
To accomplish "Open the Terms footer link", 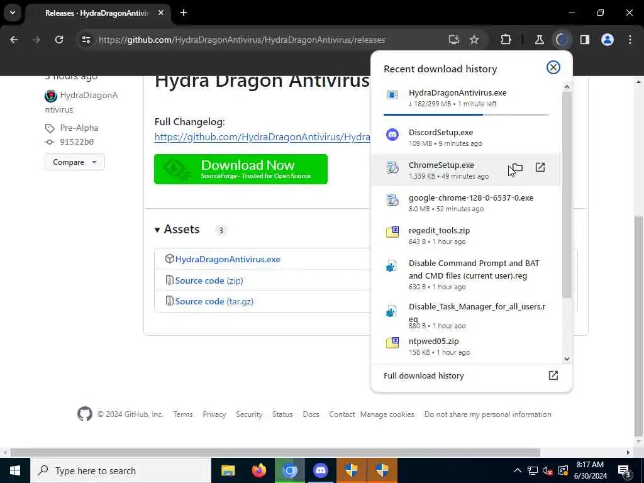I will pyautogui.click(x=183, y=414).
